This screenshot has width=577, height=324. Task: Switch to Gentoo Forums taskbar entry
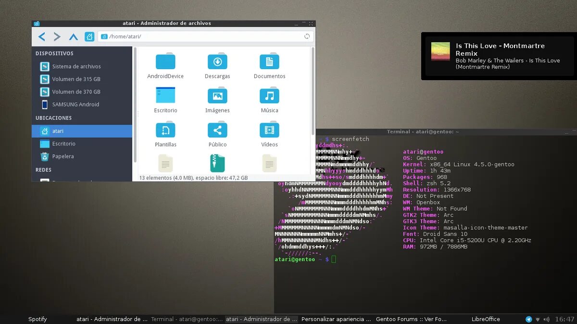coord(411,319)
